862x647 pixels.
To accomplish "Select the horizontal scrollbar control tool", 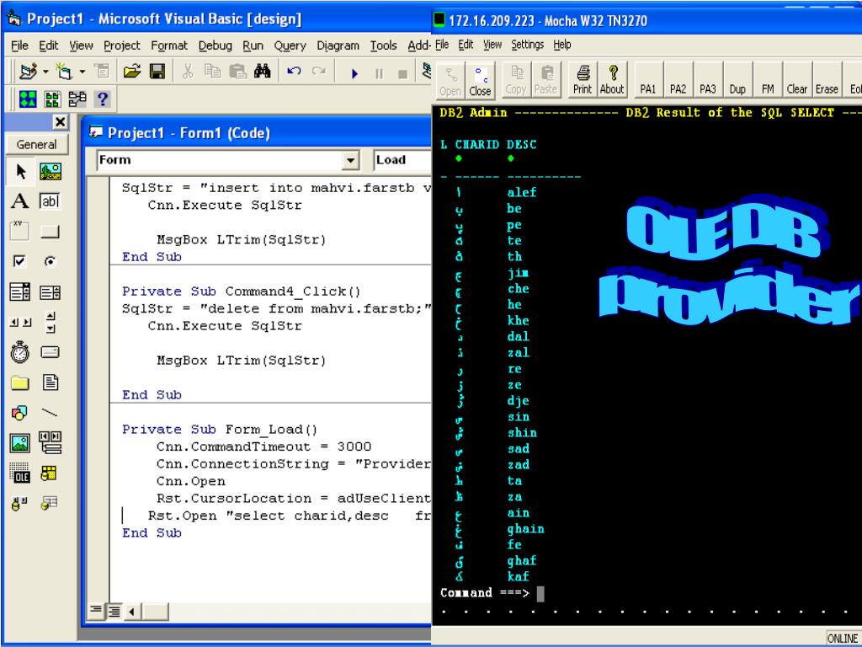I will [x=21, y=322].
